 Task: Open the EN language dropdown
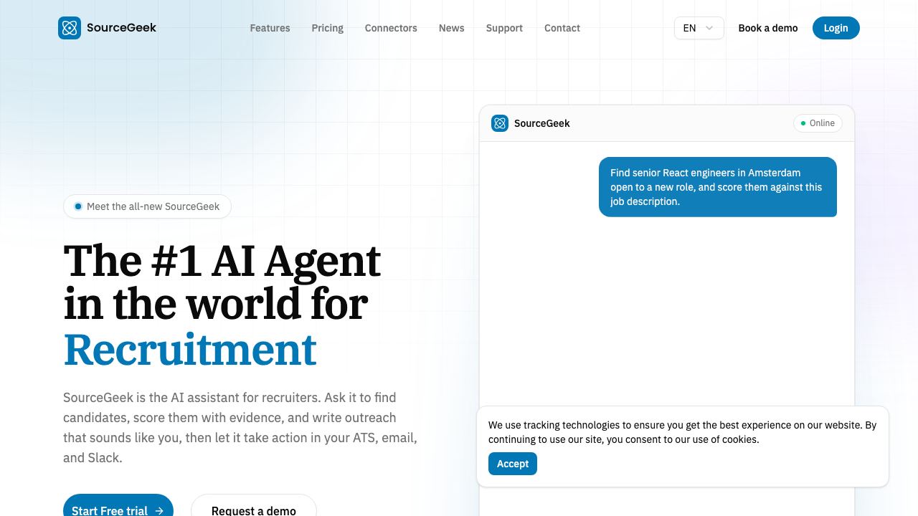pos(699,28)
